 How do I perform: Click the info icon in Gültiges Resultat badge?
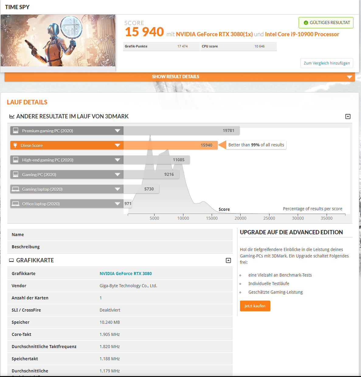pyautogui.click(x=306, y=23)
